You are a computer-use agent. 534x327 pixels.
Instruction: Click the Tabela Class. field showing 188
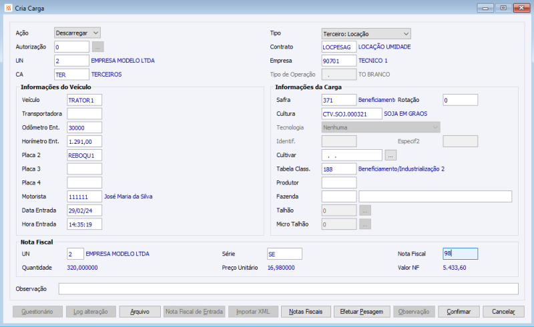[339, 169]
